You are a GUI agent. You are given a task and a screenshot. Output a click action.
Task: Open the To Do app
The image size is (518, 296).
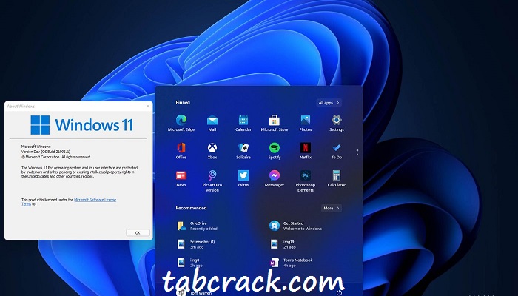pyautogui.click(x=336, y=151)
